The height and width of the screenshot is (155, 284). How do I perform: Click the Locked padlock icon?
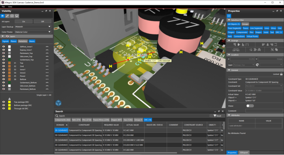point(281,74)
